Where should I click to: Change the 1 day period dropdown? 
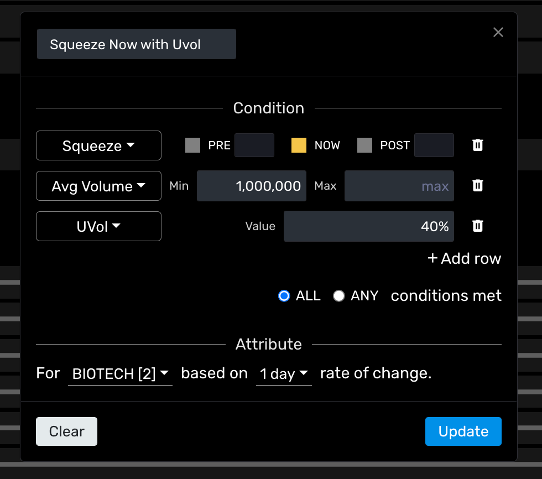tap(284, 374)
